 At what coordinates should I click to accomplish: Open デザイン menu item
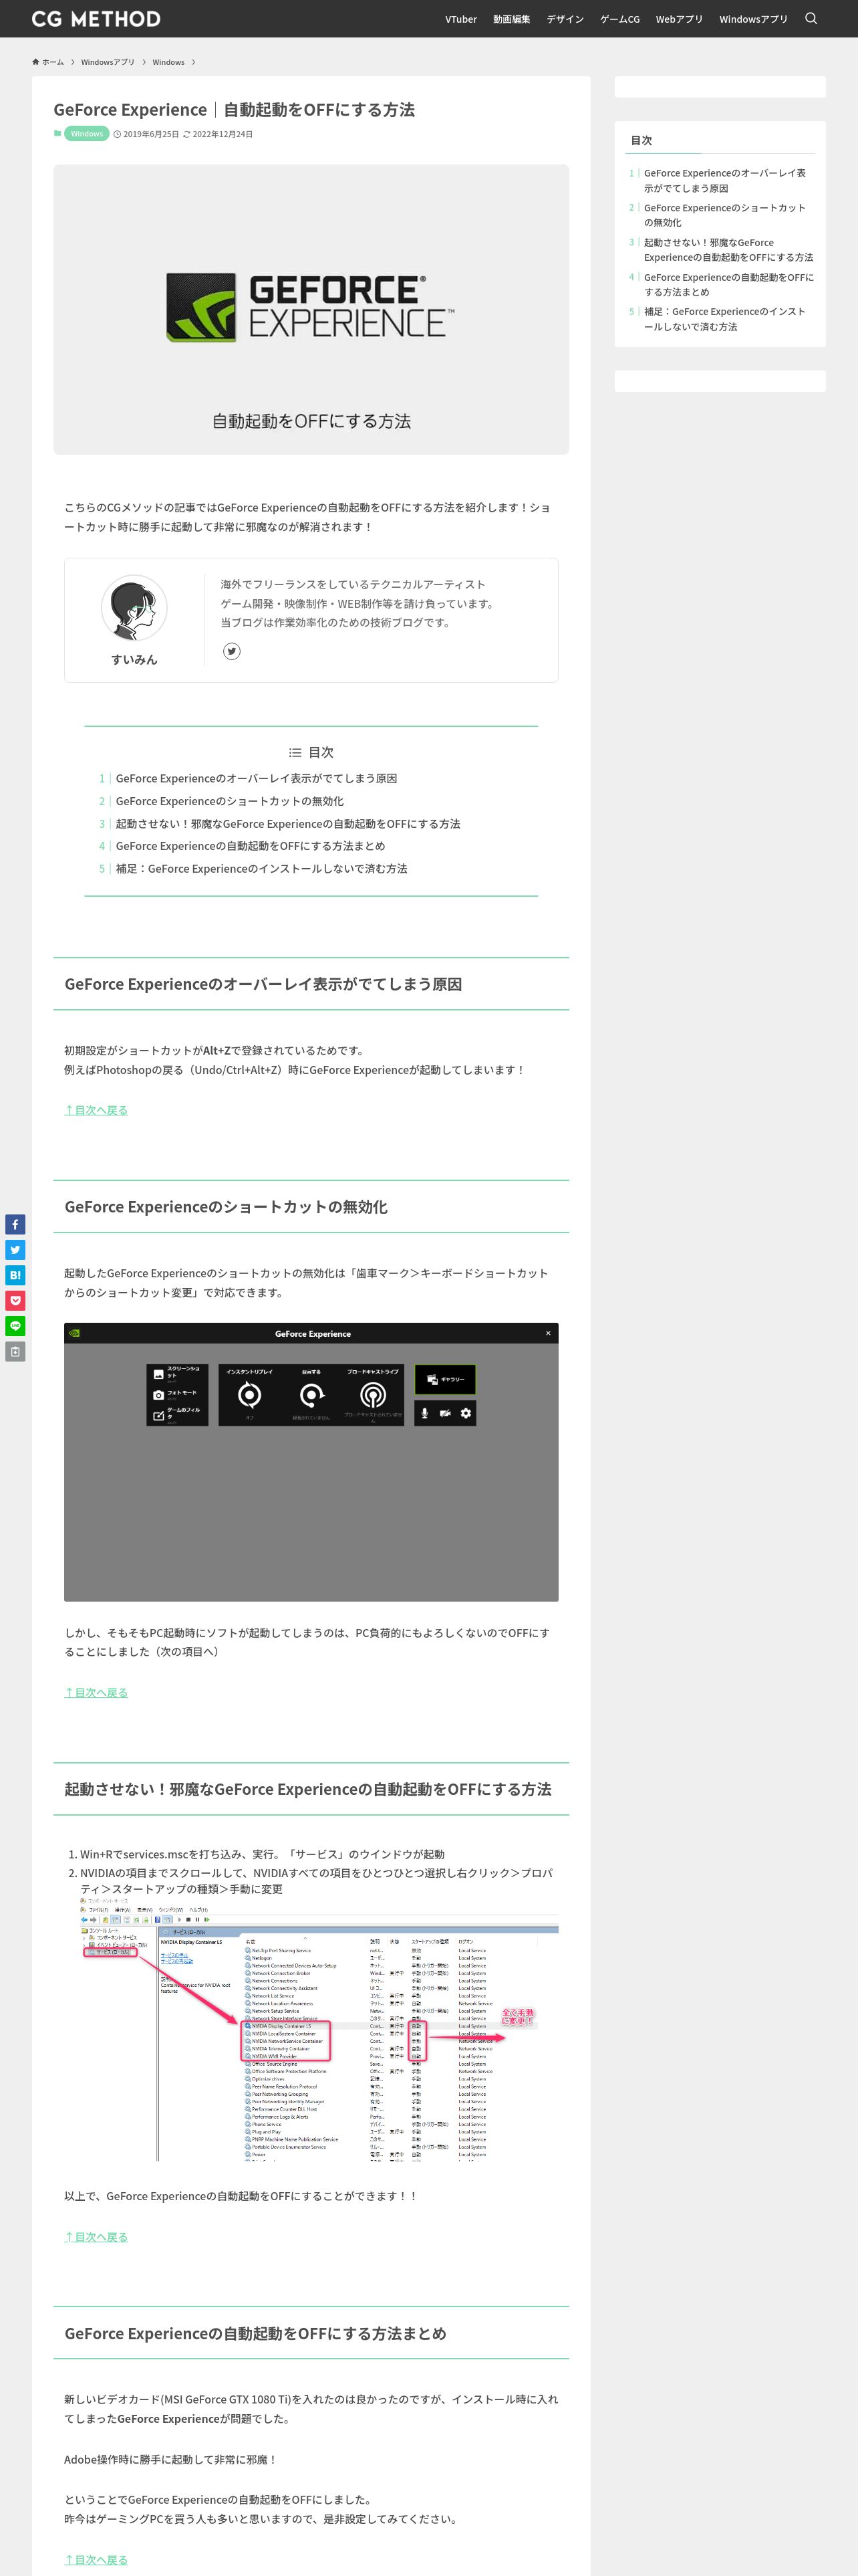coord(565,19)
